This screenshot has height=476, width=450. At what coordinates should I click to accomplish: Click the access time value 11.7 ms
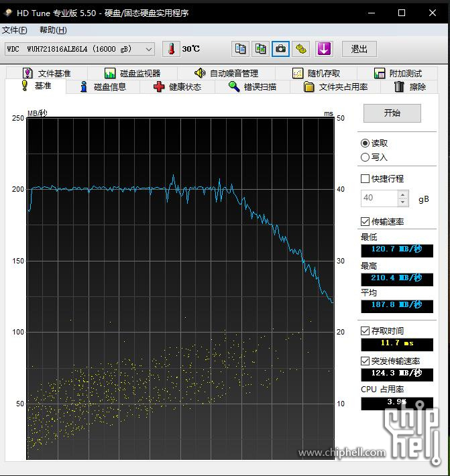[397, 344]
